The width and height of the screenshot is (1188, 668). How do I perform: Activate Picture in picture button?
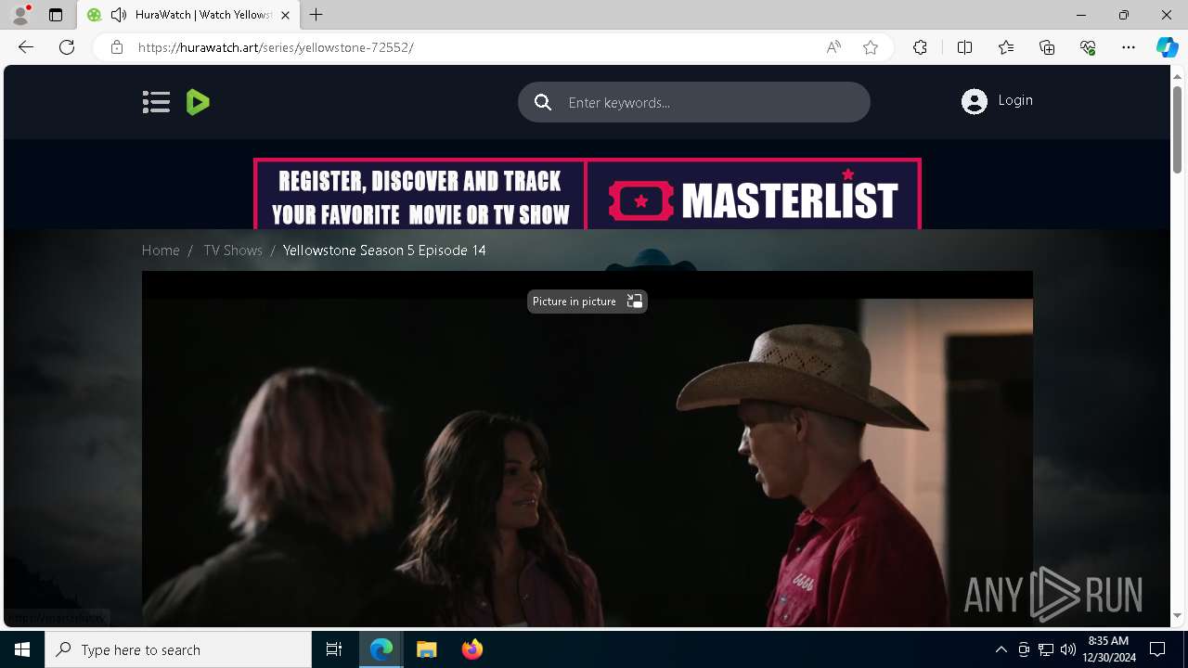pos(588,302)
